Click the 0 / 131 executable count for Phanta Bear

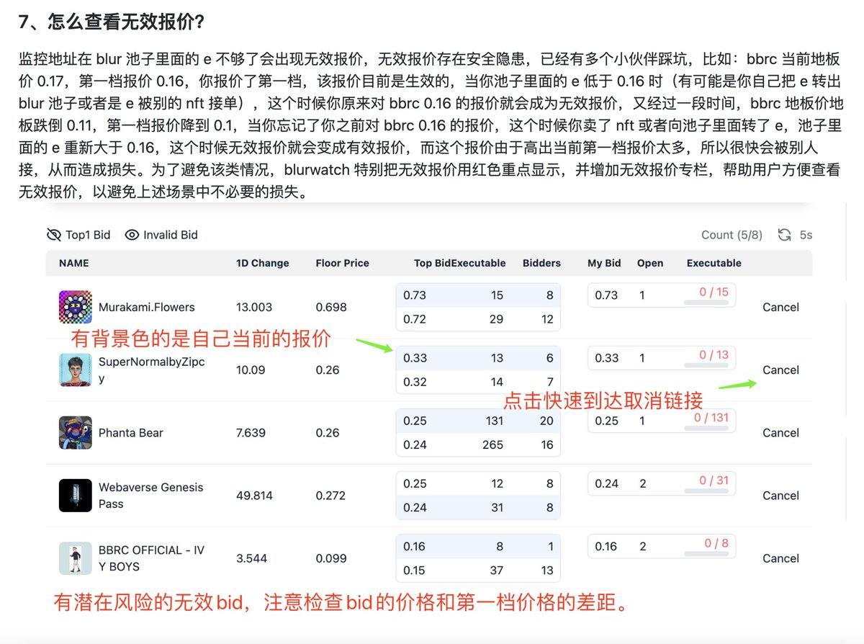(711, 418)
